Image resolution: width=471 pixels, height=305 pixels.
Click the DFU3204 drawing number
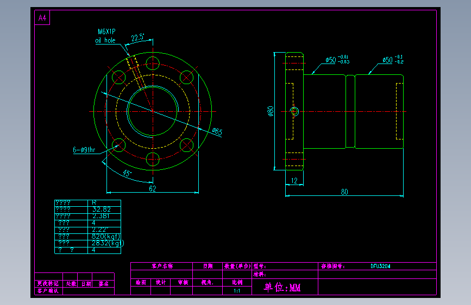click(x=380, y=266)
